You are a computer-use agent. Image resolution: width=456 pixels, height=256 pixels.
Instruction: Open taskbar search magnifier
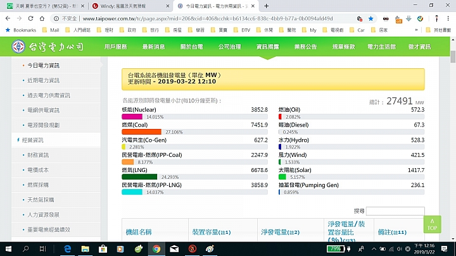25,249
